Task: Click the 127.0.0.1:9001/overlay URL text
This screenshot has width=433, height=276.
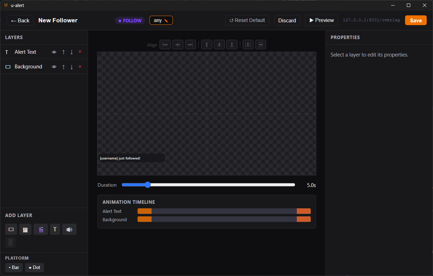Action: point(372,20)
